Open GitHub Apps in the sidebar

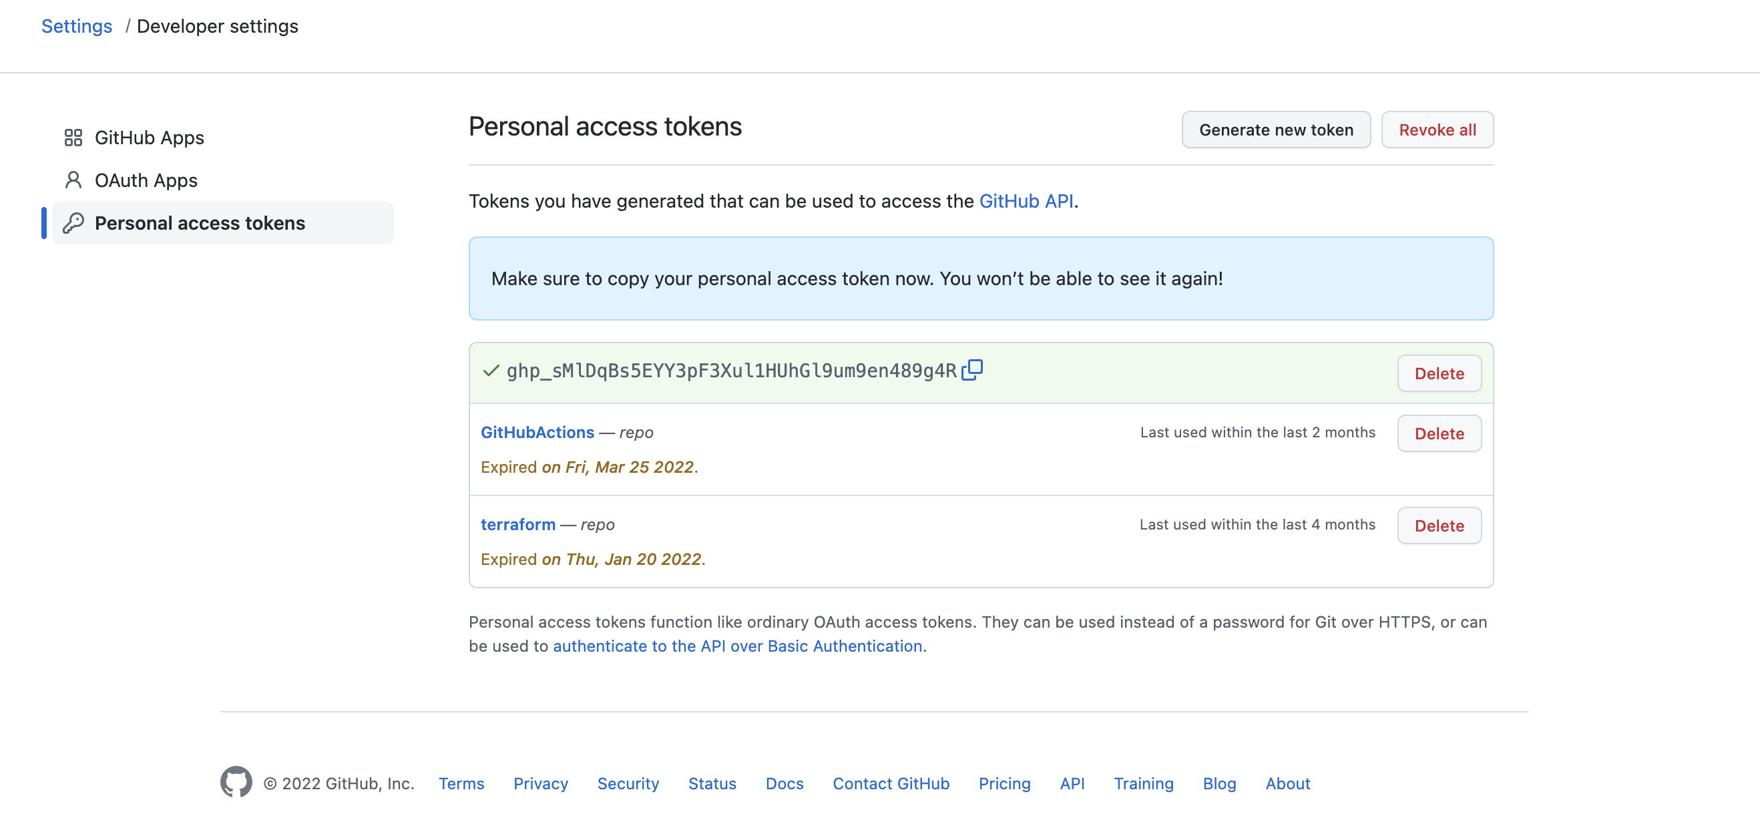click(x=149, y=138)
